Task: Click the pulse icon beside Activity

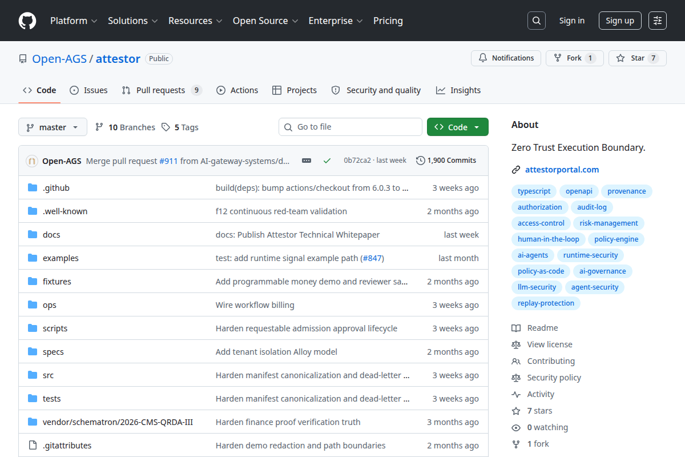Action: 516,394
